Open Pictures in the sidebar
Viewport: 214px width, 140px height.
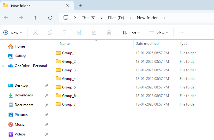pyautogui.click(x=21, y=115)
